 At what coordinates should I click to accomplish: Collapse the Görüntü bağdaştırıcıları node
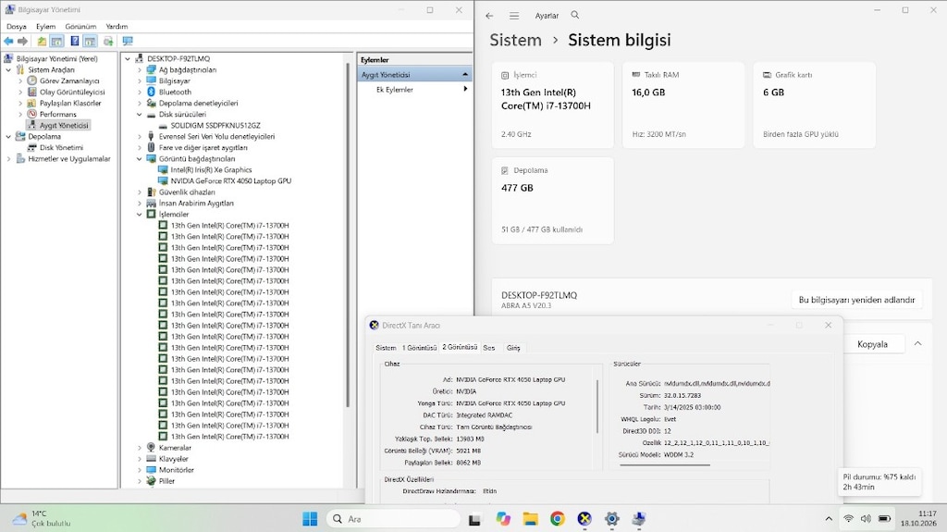(x=140, y=159)
